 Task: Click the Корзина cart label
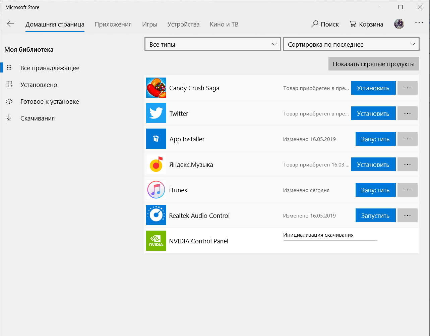point(371,24)
